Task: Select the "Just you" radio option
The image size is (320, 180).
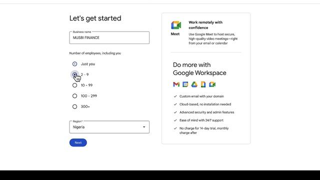Action: (74, 64)
